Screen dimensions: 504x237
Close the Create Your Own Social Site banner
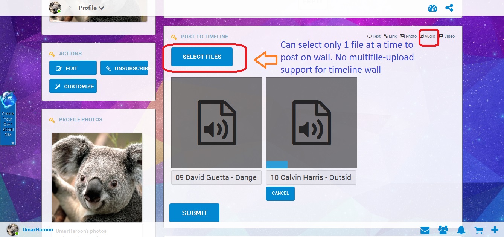(13, 143)
